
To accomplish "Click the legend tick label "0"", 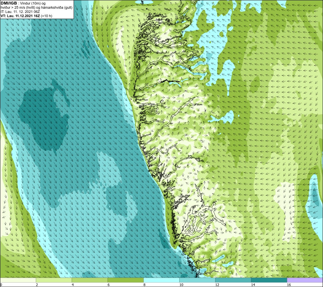I will click(x=1, y=285).
